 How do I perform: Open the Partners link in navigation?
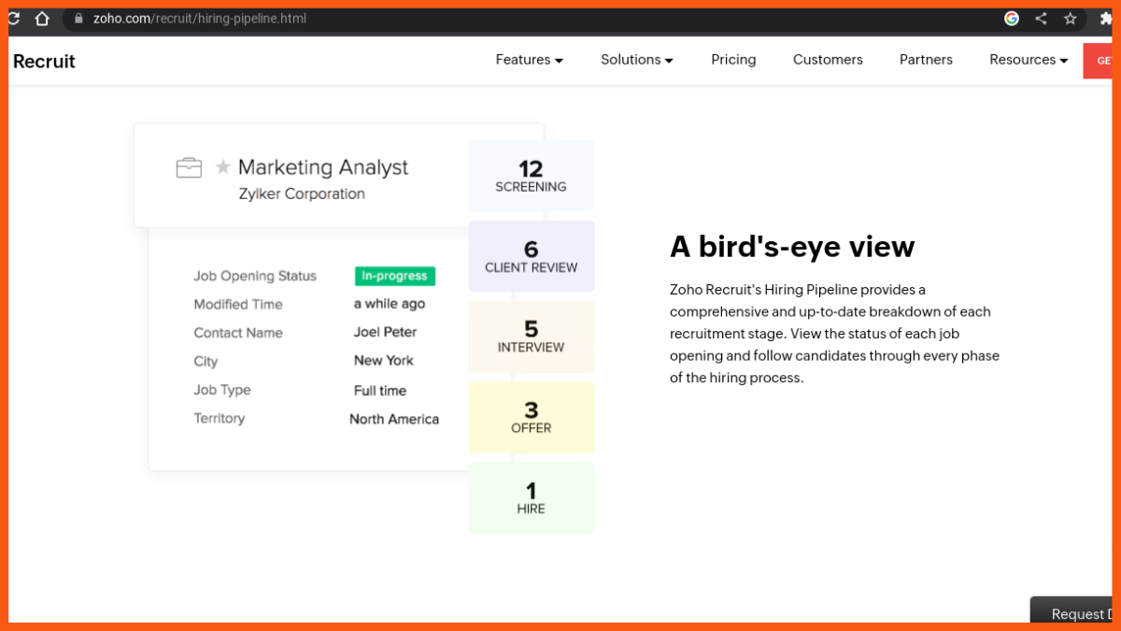tap(926, 60)
